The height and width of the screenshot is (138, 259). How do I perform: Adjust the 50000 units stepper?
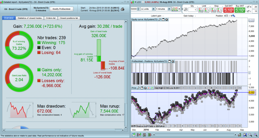point(138,9)
